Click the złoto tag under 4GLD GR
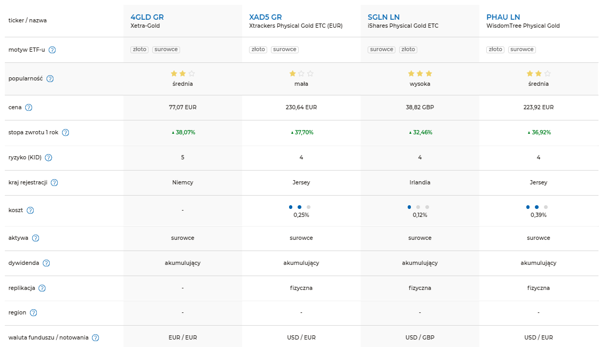599x347 pixels. coord(139,50)
